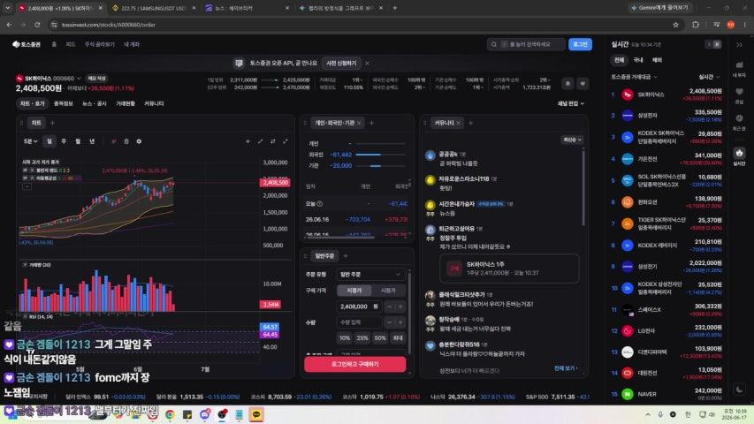This screenshot has width=754, height=424.
Task: Open chart settings gear icon
Action: pyautogui.click(x=139, y=141)
